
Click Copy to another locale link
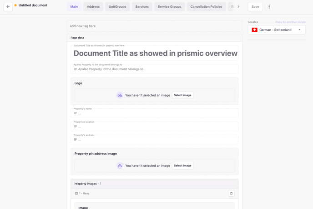pyautogui.click(x=290, y=22)
